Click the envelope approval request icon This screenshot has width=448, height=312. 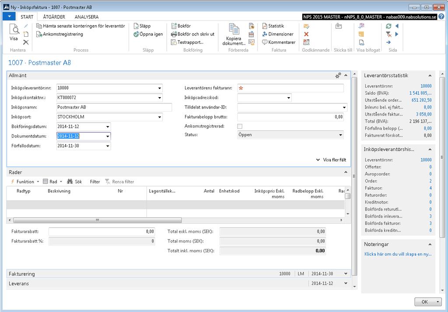(306, 26)
